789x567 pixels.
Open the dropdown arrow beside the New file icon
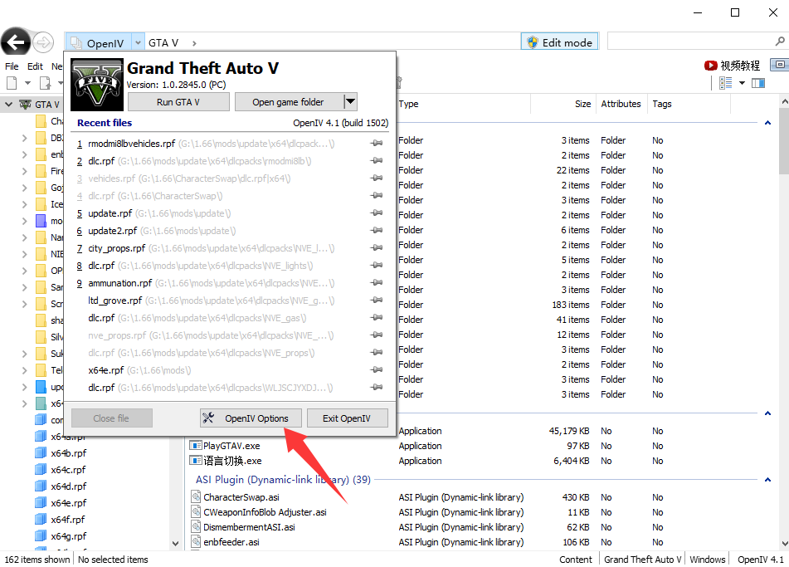click(x=27, y=82)
